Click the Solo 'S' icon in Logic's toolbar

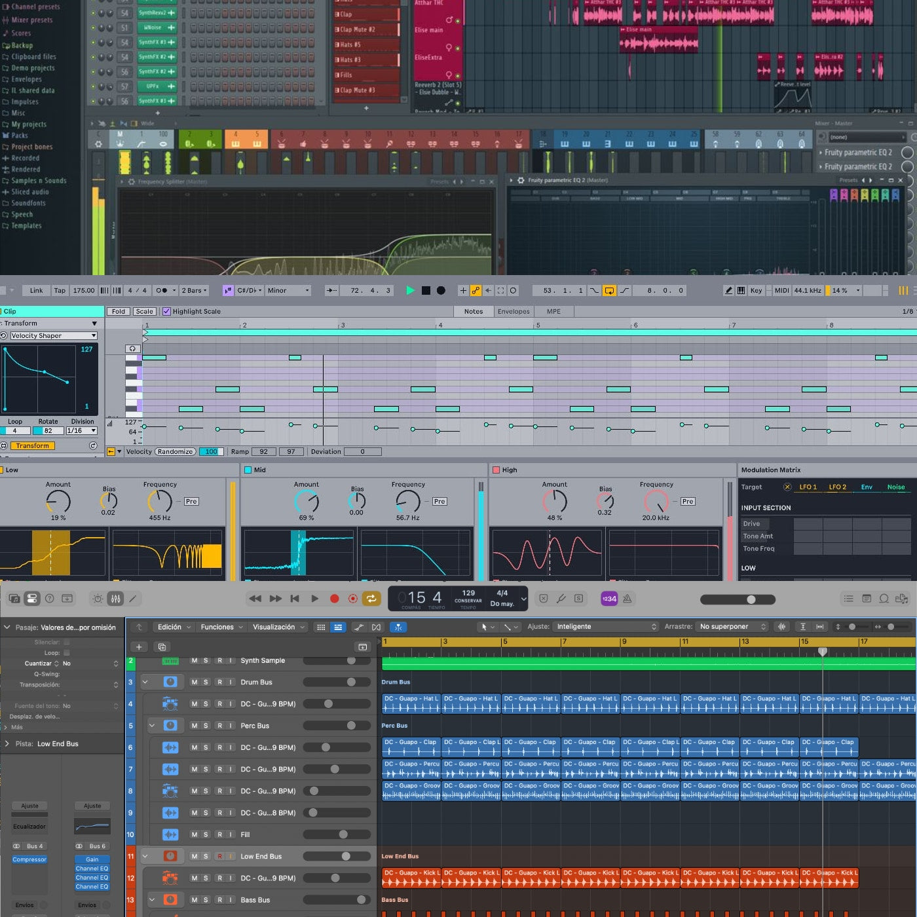coord(578,598)
